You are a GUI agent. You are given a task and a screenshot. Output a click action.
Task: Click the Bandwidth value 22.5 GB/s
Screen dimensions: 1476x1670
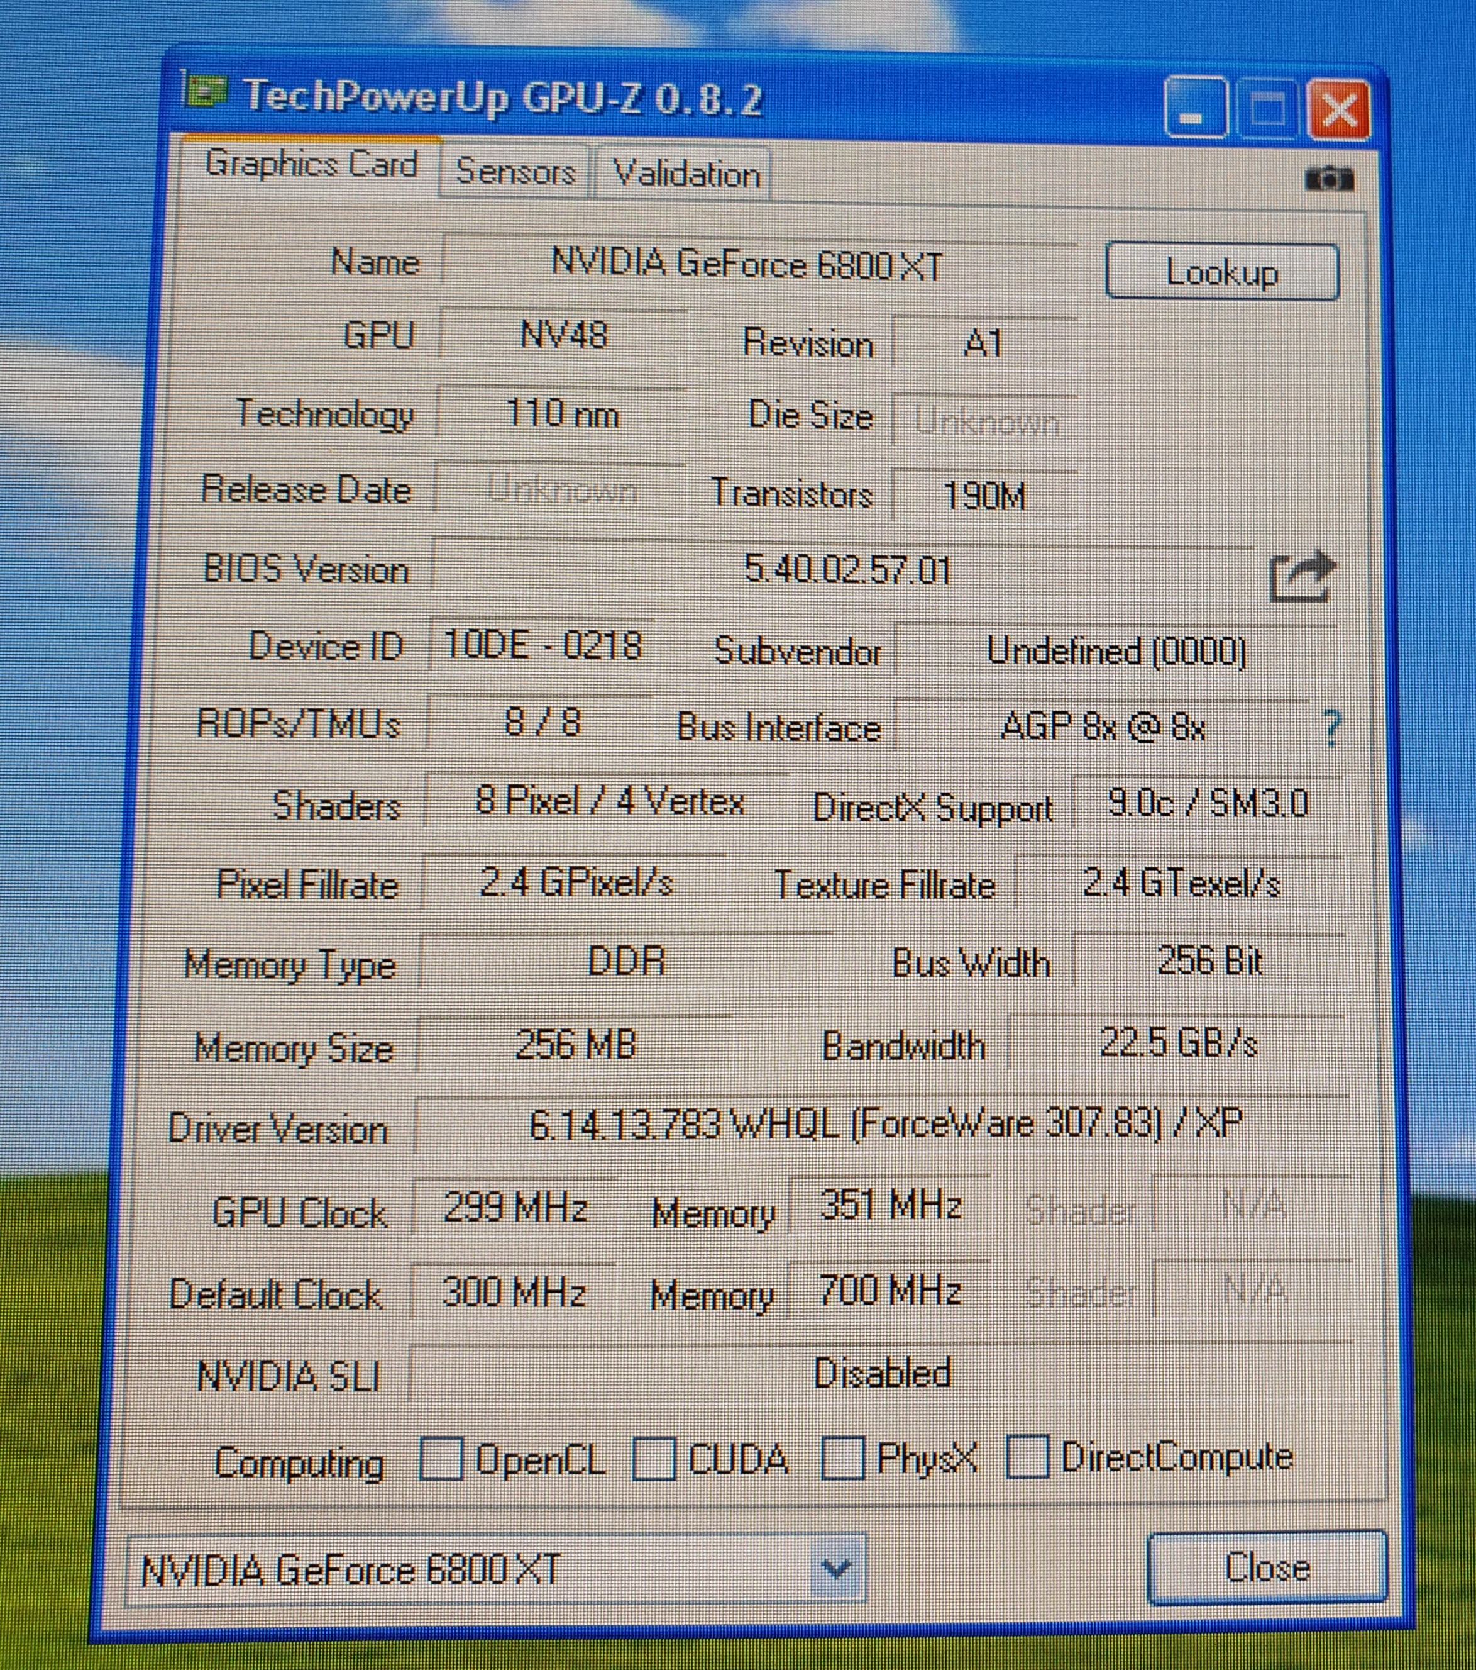1178,1044
